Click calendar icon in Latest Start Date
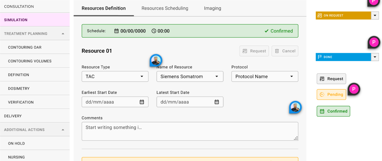 click(217, 102)
